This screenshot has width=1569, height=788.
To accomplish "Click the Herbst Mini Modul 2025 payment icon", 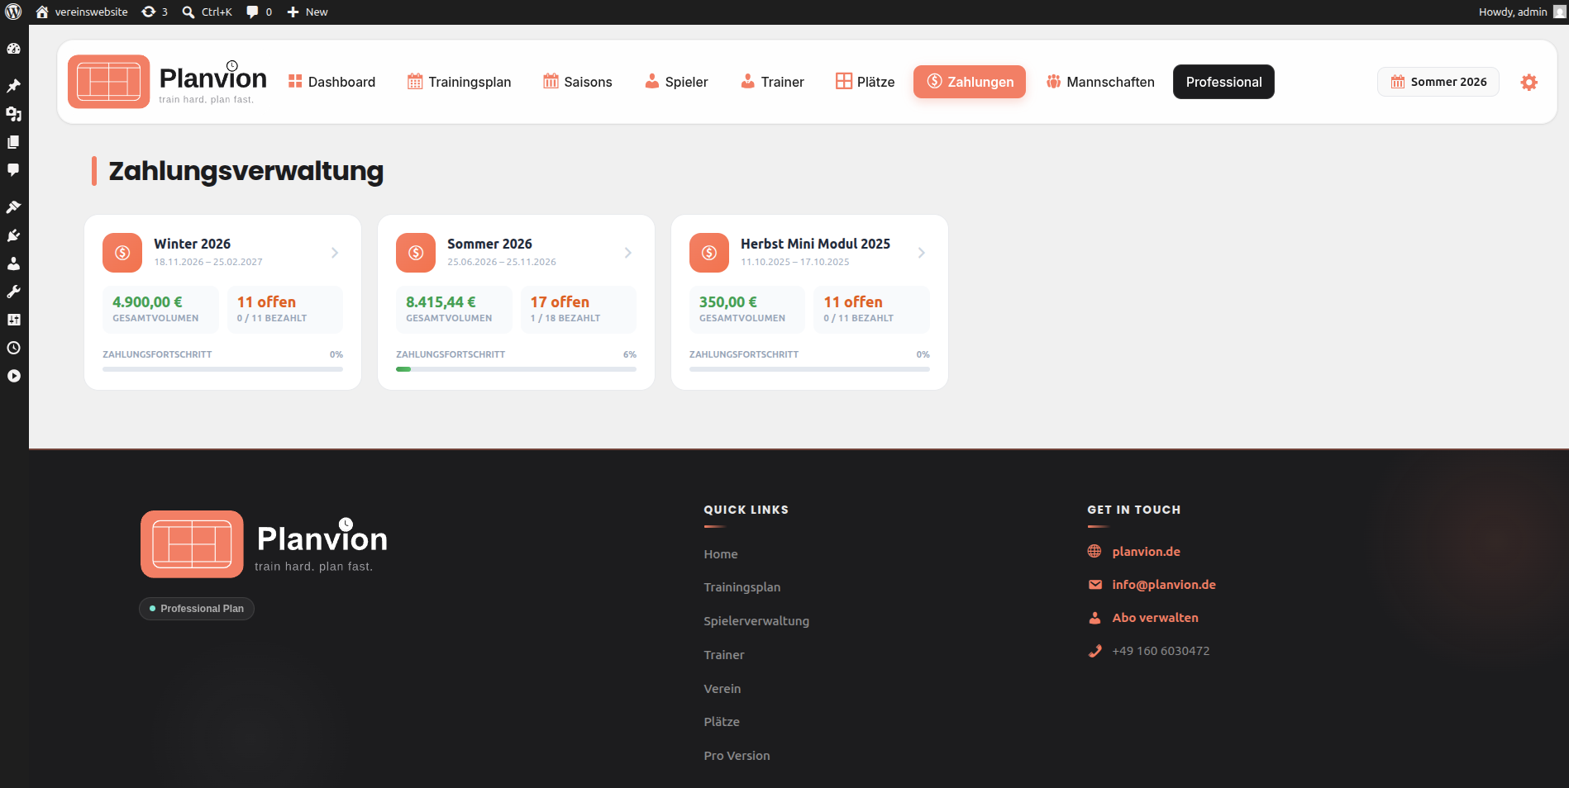I will click(x=709, y=253).
